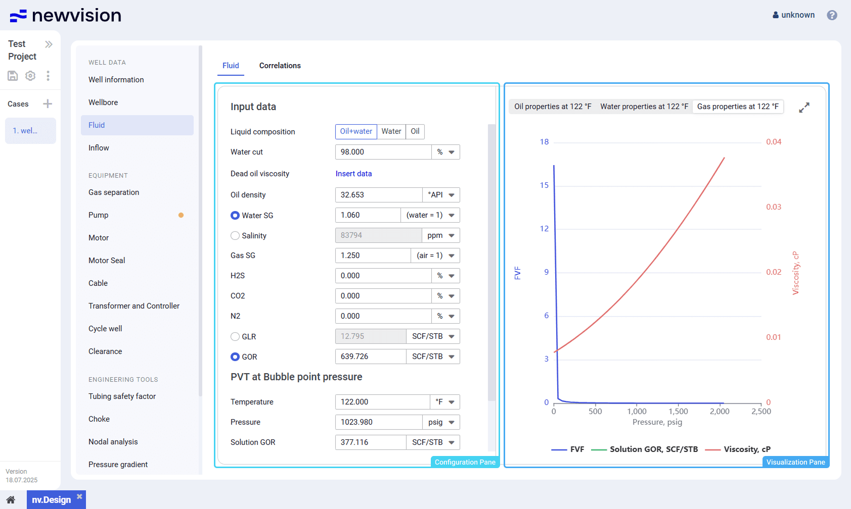Select the GLR radio button
Screen dimensions: 851x509
pyautogui.click(x=235, y=337)
